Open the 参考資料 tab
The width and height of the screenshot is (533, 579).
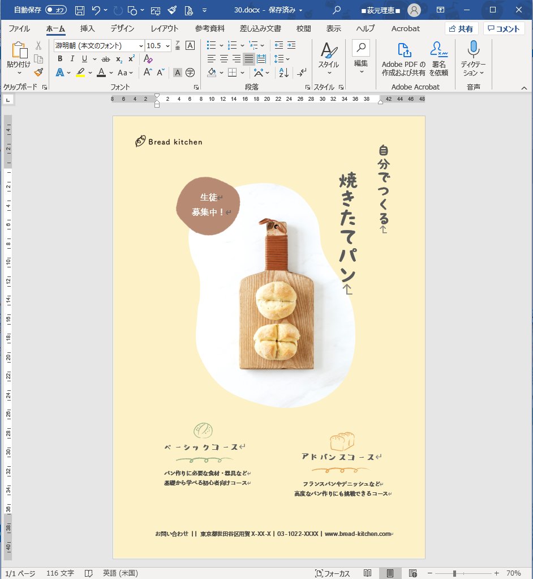click(x=209, y=28)
